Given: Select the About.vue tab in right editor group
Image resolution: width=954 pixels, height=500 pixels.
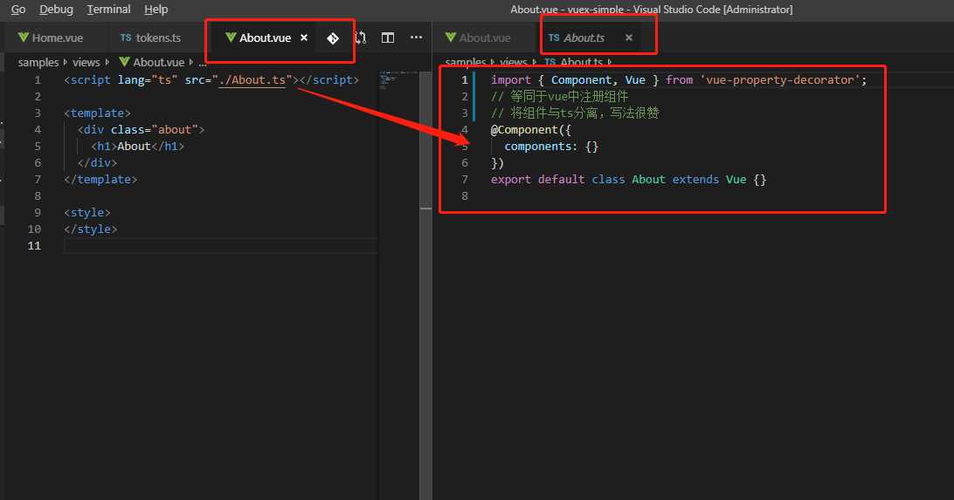Looking at the screenshot, I should click(x=484, y=38).
